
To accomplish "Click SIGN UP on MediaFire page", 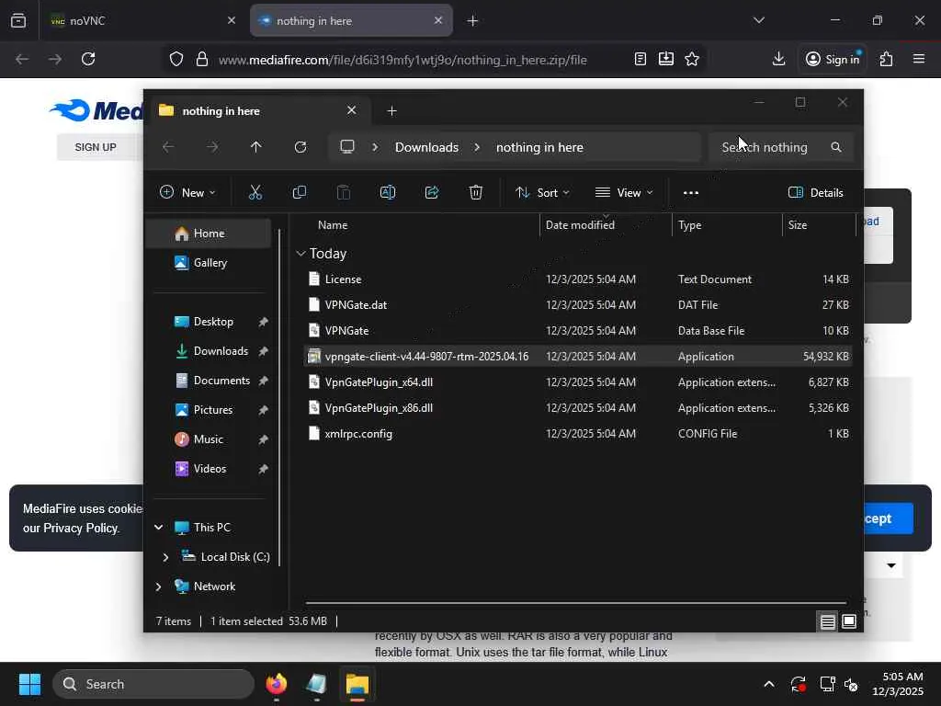I will 96,147.
